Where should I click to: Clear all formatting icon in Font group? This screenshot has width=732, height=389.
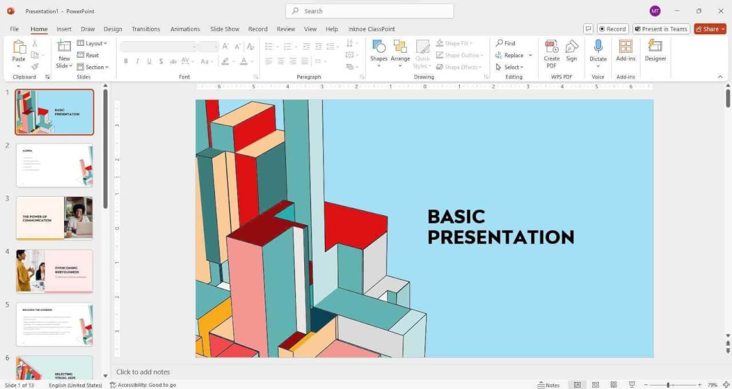pyautogui.click(x=251, y=46)
